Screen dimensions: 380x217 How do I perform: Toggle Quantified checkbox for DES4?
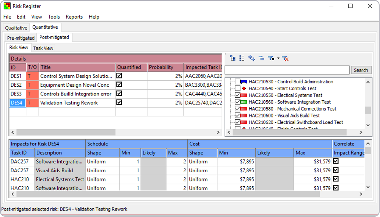click(x=119, y=103)
